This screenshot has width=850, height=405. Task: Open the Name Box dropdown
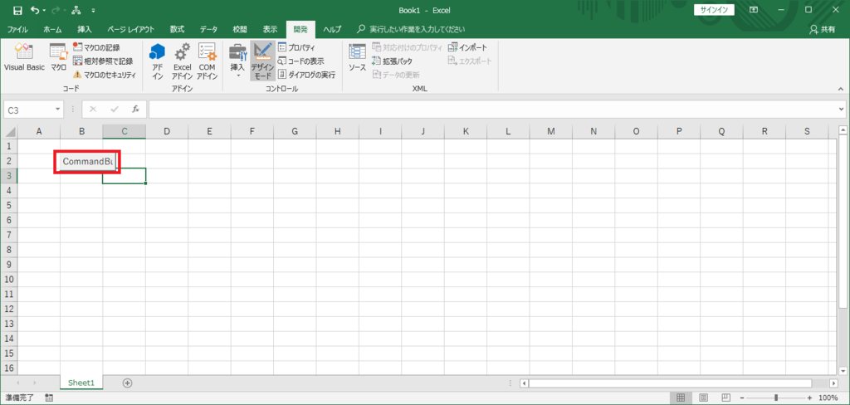pos(59,110)
